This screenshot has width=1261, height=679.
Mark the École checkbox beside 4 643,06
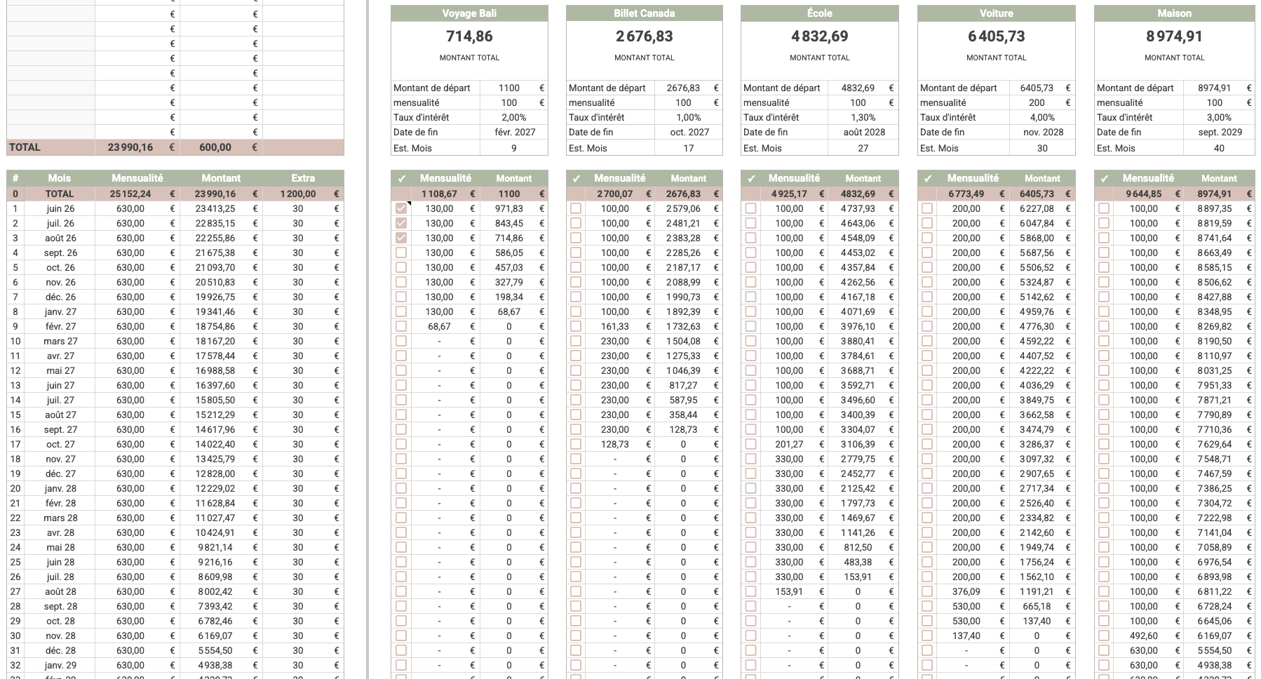[x=751, y=223]
